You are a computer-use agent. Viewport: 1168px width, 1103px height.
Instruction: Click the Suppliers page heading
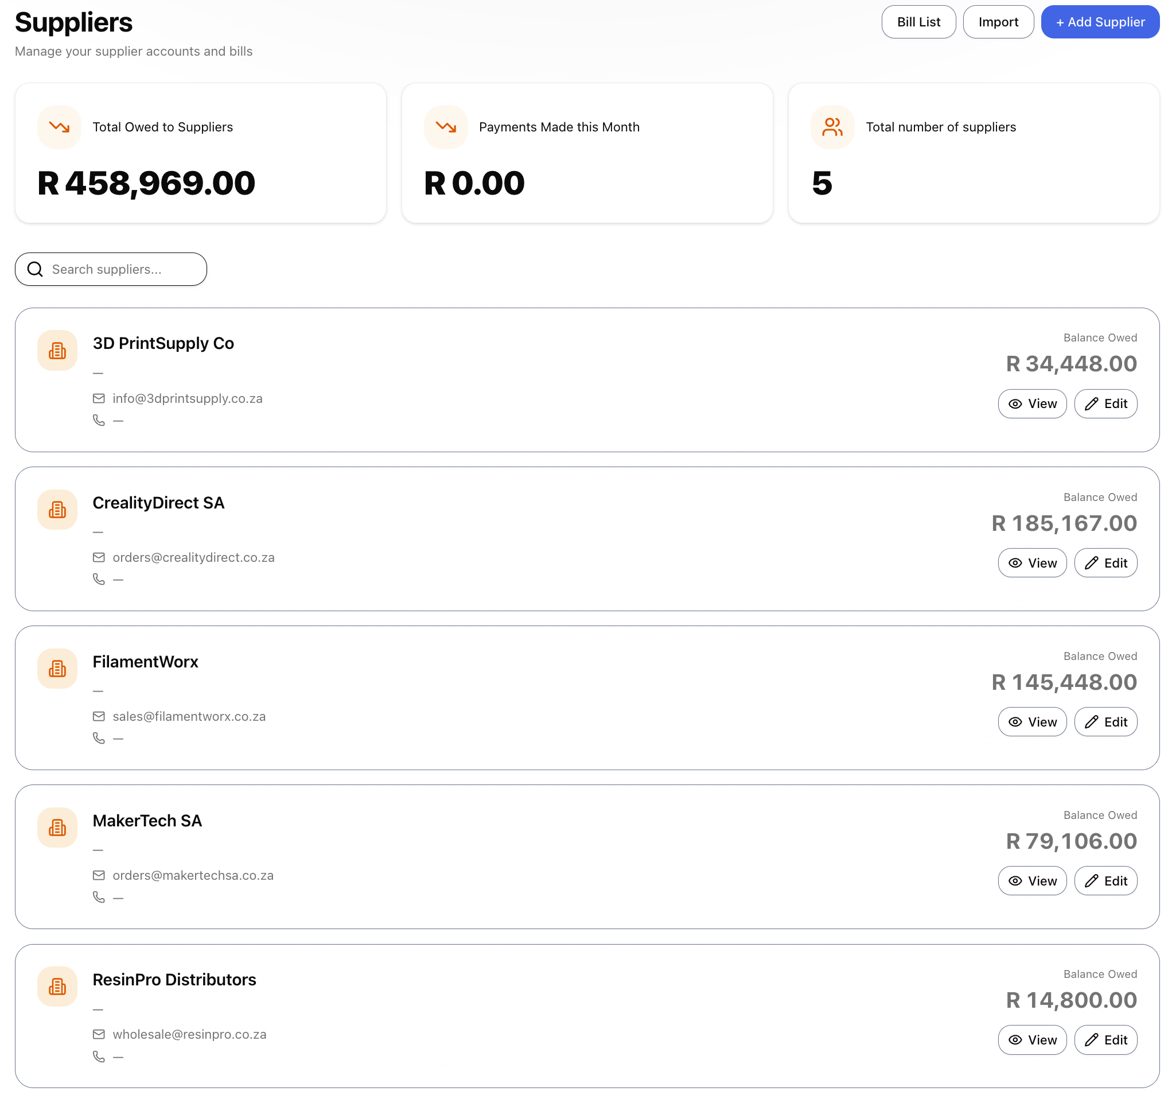73,22
